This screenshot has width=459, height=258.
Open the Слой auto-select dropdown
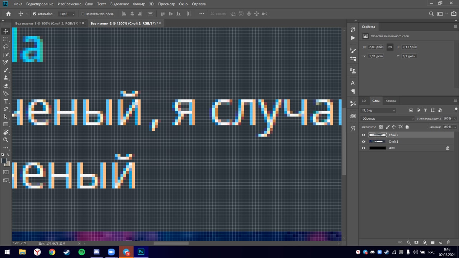[x=67, y=14]
